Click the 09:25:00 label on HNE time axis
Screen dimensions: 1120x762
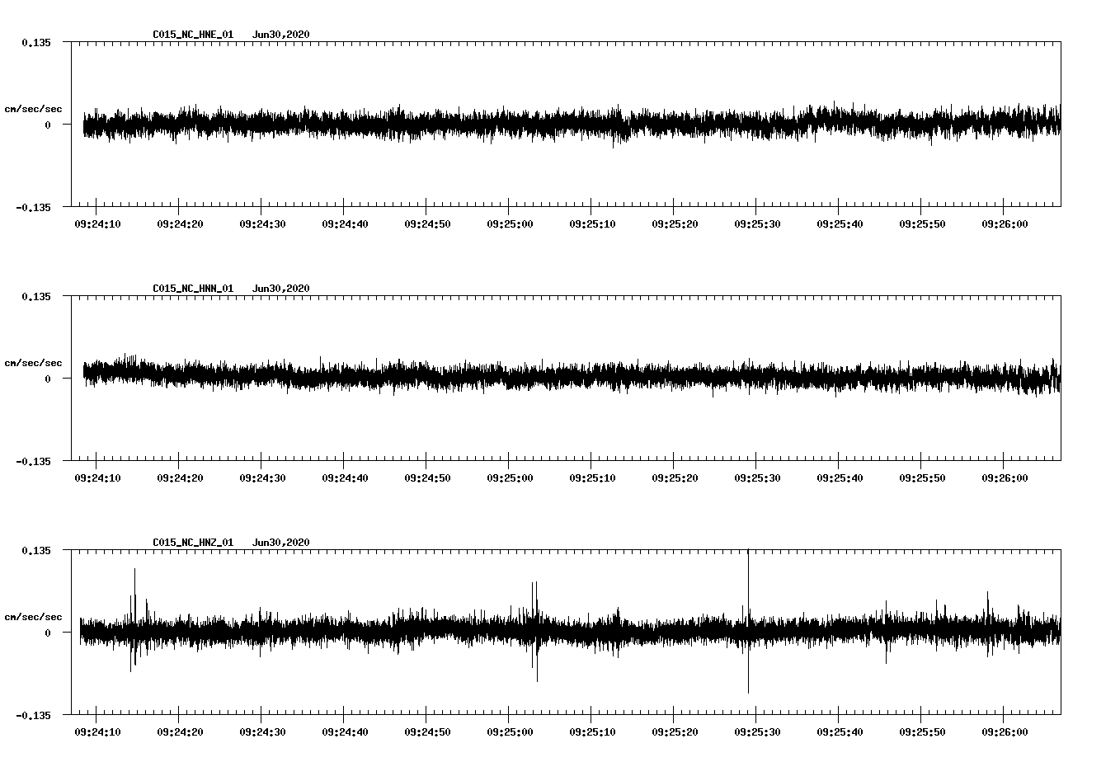[510, 223]
